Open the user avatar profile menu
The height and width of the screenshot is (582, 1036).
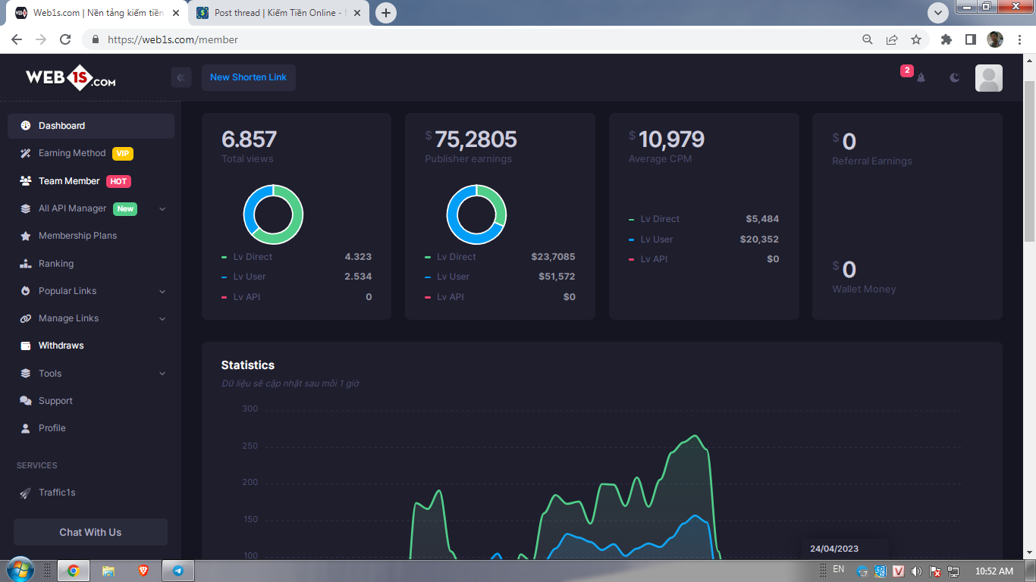988,78
